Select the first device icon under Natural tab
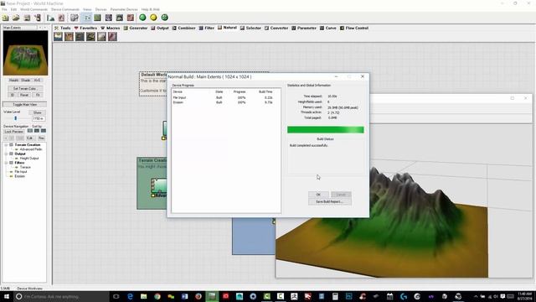 tap(58, 36)
